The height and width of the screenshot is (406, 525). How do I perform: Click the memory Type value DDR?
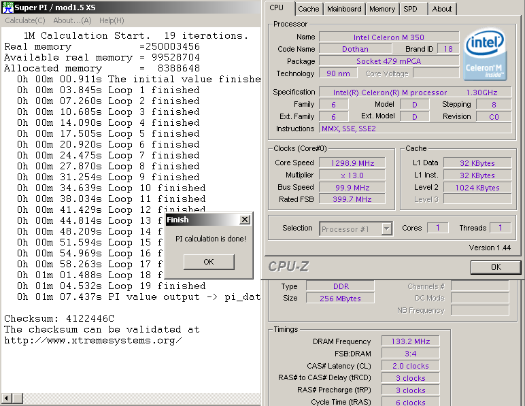[x=340, y=286]
